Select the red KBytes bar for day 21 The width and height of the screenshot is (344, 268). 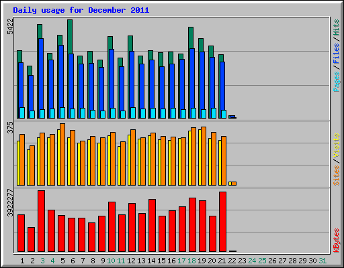(x=222, y=222)
